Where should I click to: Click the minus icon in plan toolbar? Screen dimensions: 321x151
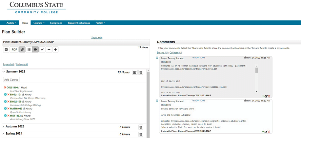click(x=49, y=49)
